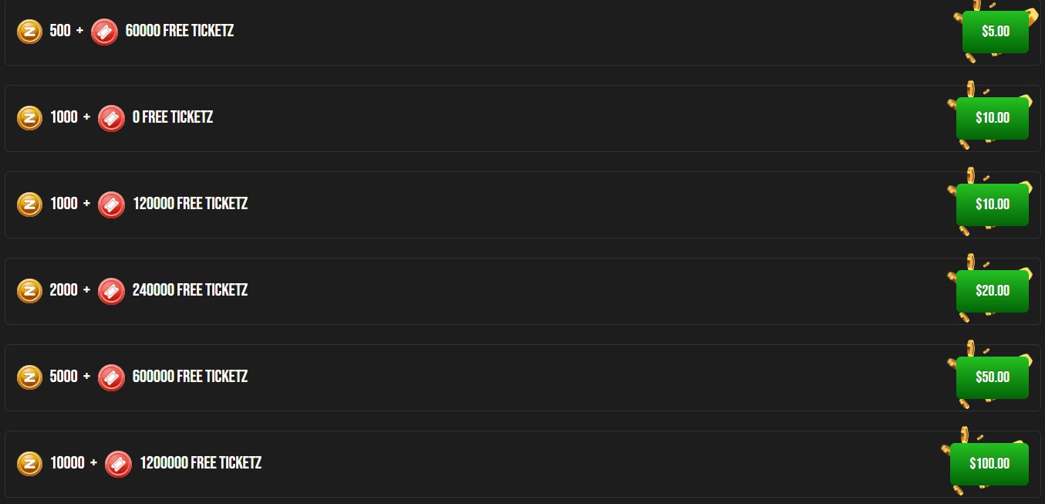Select the red ticket icon beside 0 Free Ticketz
The width and height of the screenshot is (1045, 504).
[x=111, y=118]
